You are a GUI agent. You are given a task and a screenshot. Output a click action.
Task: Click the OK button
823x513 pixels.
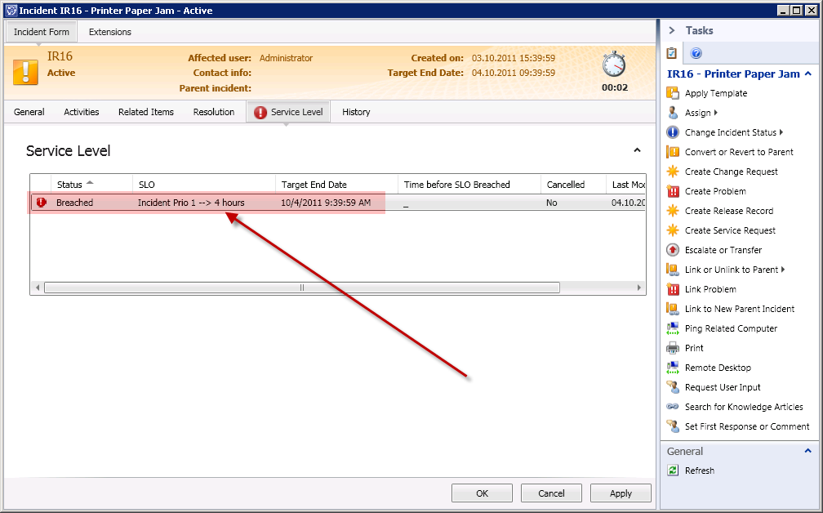[x=482, y=493]
